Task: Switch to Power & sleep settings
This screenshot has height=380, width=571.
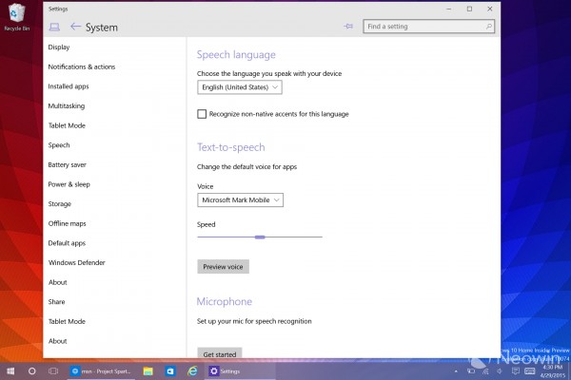Action: point(69,184)
